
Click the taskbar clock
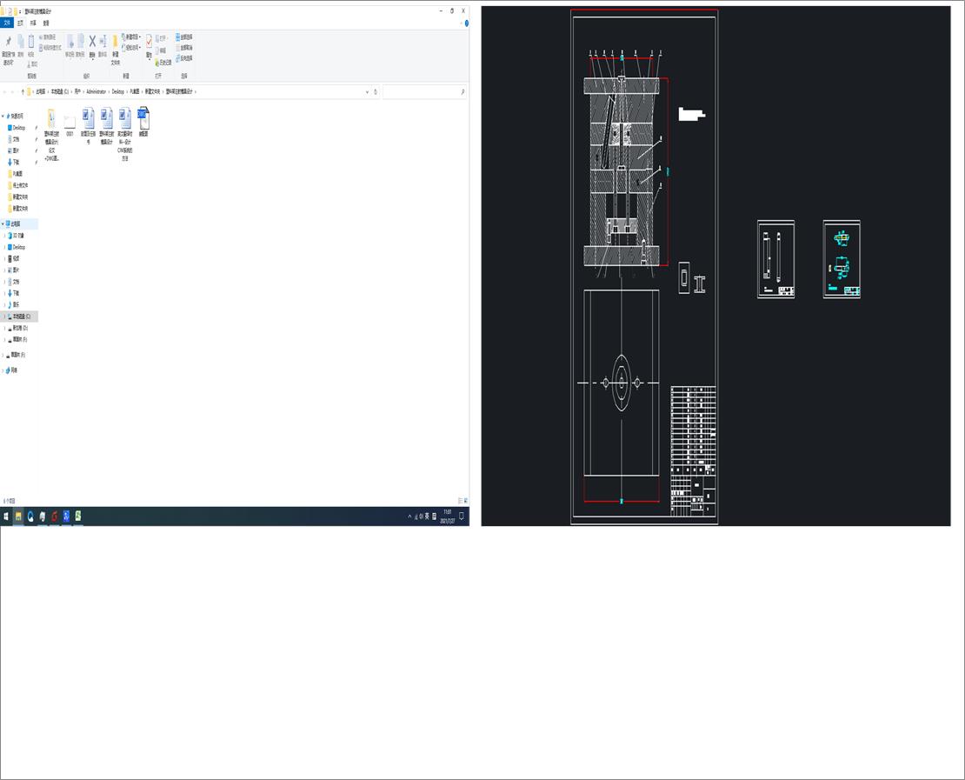(x=448, y=517)
